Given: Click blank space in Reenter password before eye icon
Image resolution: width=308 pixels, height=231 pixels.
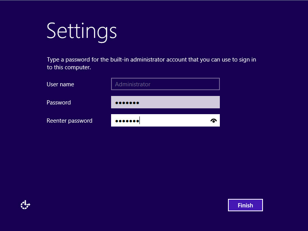Looking at the screenshot, I should 175,120.
